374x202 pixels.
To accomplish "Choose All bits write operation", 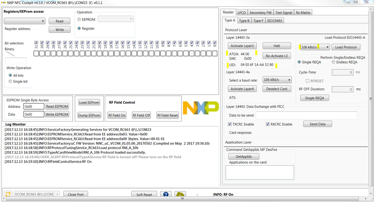I will point(10,75).
